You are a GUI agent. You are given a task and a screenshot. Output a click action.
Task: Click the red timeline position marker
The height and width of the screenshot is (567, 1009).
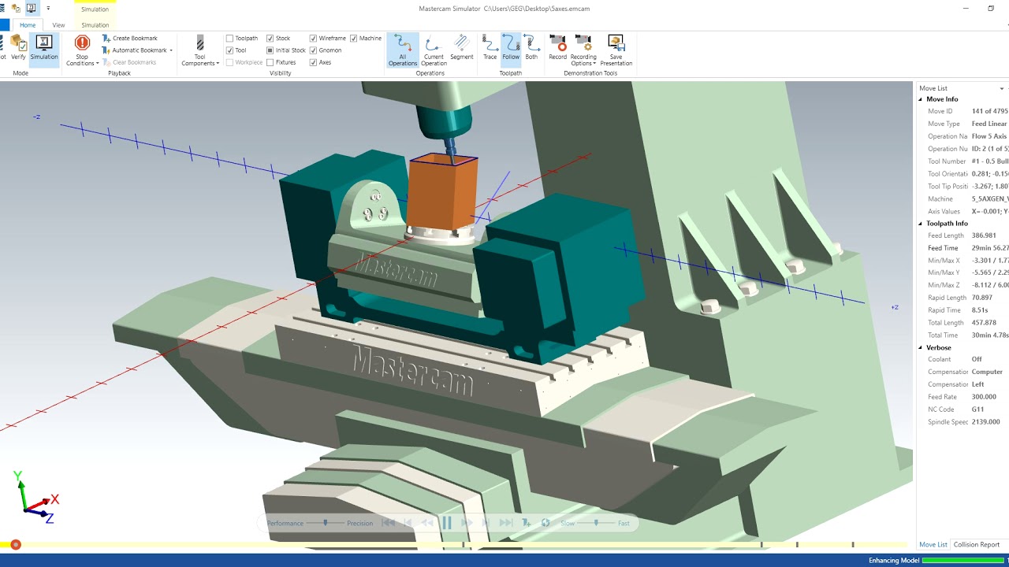16,545
